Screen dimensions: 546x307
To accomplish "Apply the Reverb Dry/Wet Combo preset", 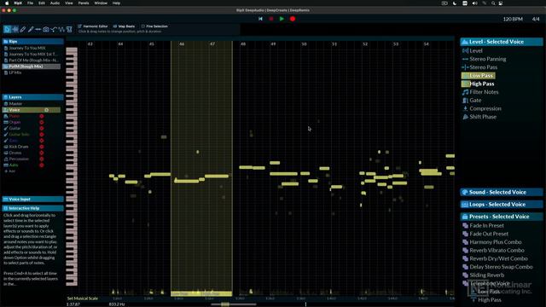I will coord(495,258).
